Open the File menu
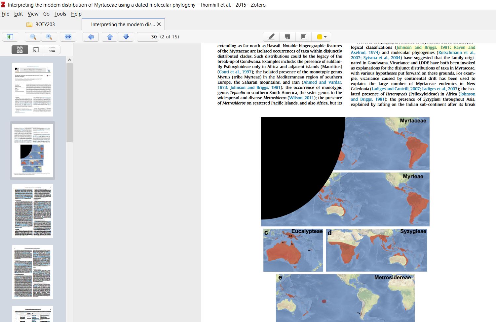The image size is (496, 322). [5, 14]
